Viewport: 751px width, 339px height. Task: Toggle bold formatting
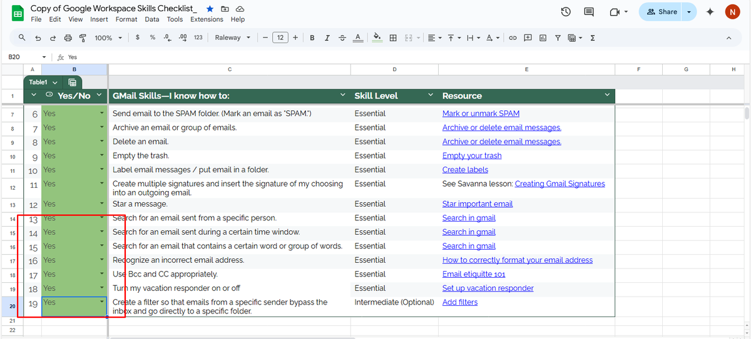pyautogui.click(x=312, y=37)
